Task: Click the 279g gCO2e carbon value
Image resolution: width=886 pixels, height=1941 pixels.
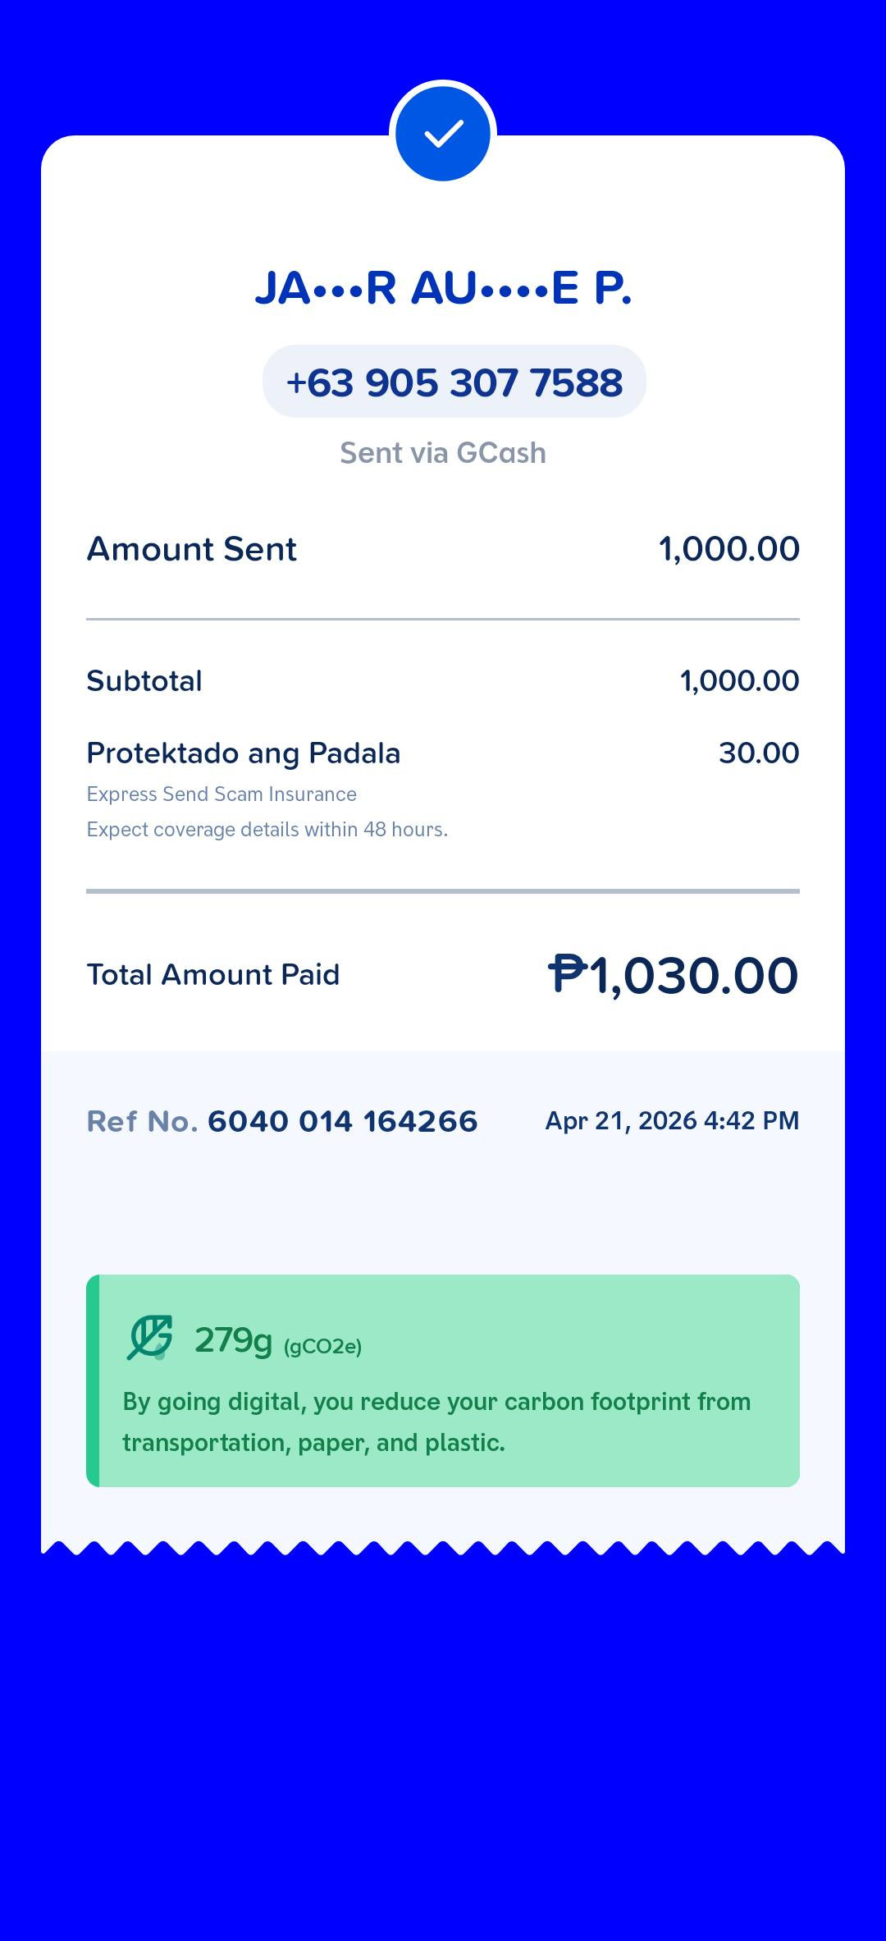Action: tap(278, 1340)
